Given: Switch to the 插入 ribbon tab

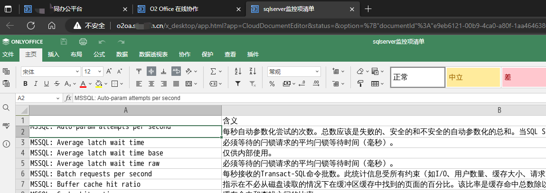Looking at the screenshot, I should [54, 55].
